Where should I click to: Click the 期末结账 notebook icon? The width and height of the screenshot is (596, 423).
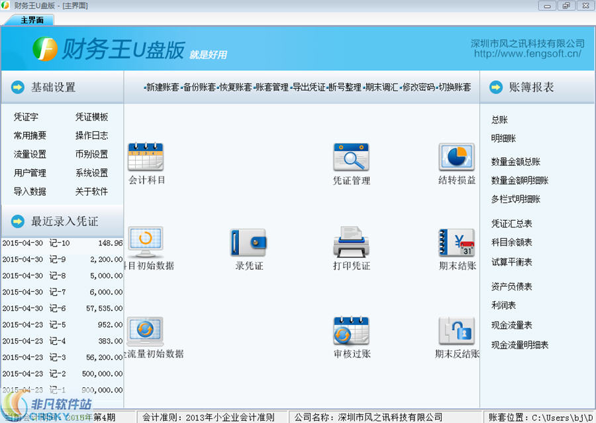coord(456,242)
